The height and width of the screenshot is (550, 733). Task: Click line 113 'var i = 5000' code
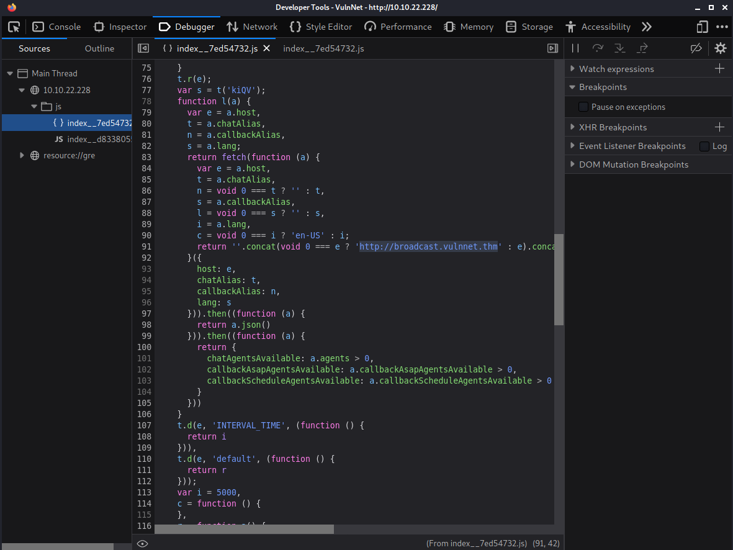[209, 492]
